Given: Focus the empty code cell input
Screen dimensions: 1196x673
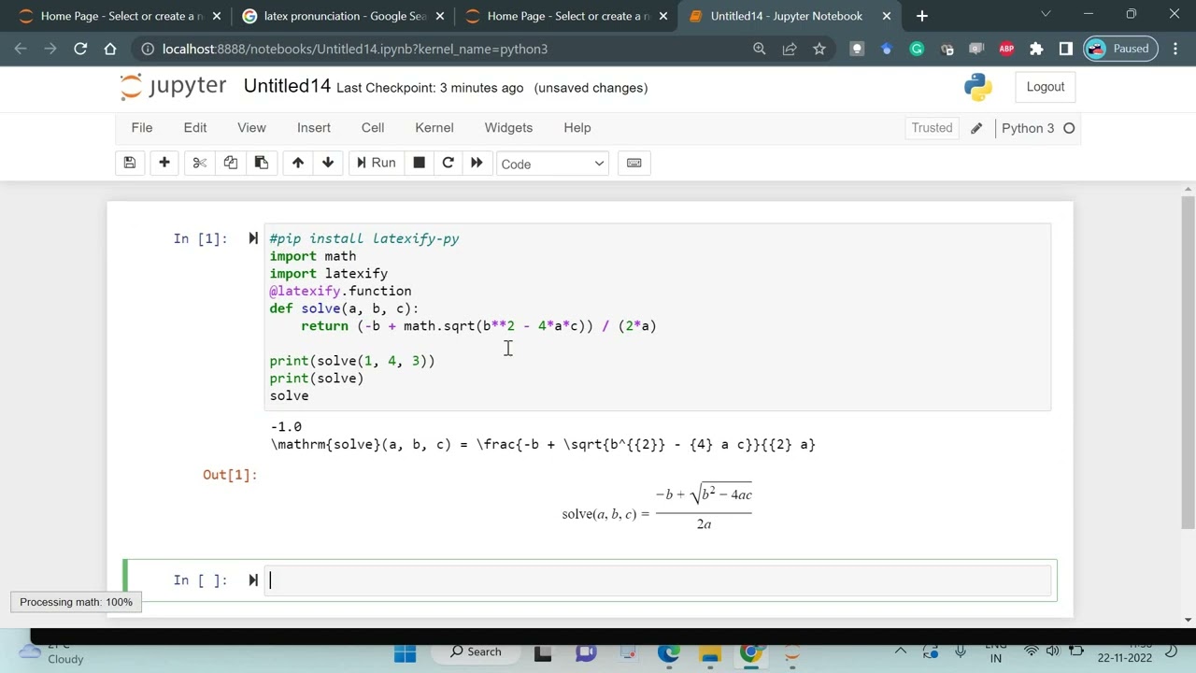Looking at the screenshot, I should (659, 580).
